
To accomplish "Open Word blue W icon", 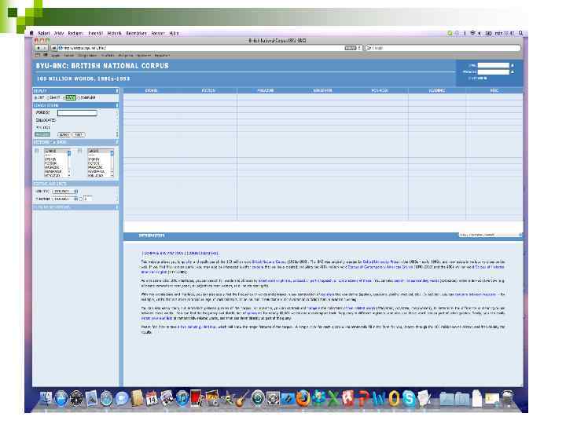I will 379,398.
